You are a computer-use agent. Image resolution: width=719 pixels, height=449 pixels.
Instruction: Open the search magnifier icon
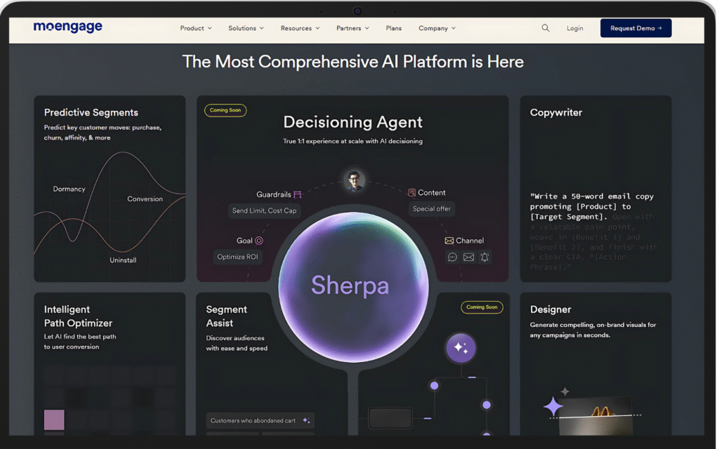pyautogui.click(x=545, y=28)
